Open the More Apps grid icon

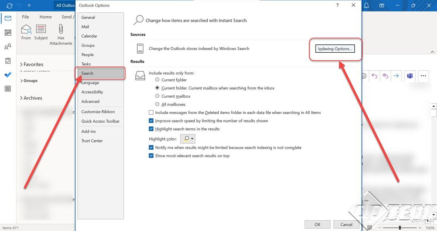pyautogui.click(x=8, y=89)
